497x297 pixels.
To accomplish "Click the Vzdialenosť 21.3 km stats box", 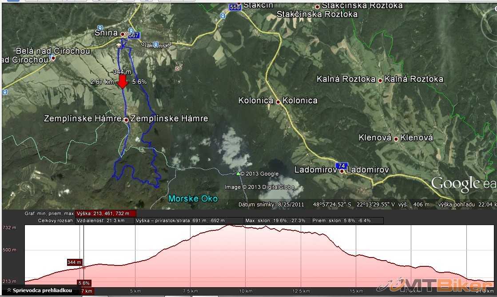I will (108, 221).
